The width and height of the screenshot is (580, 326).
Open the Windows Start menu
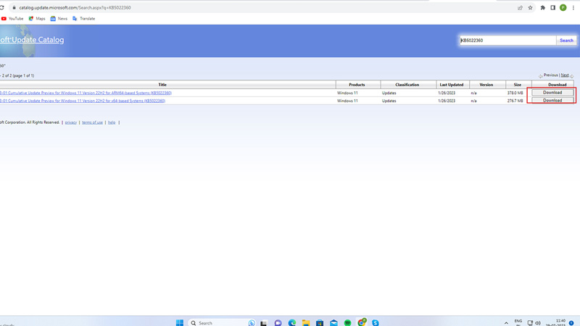coord(180,322)
